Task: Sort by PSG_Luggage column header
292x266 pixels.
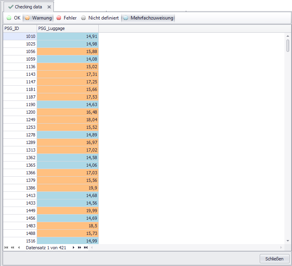Action: coord(68,29)
